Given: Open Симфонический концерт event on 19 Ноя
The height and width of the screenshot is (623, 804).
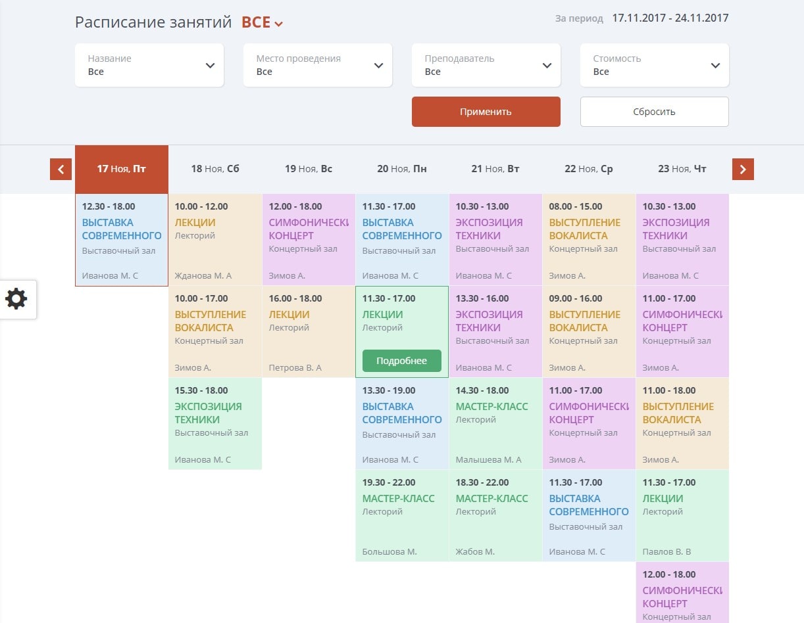Looking at the screenshot, I should pyautogui.click(x=309, y=229).
